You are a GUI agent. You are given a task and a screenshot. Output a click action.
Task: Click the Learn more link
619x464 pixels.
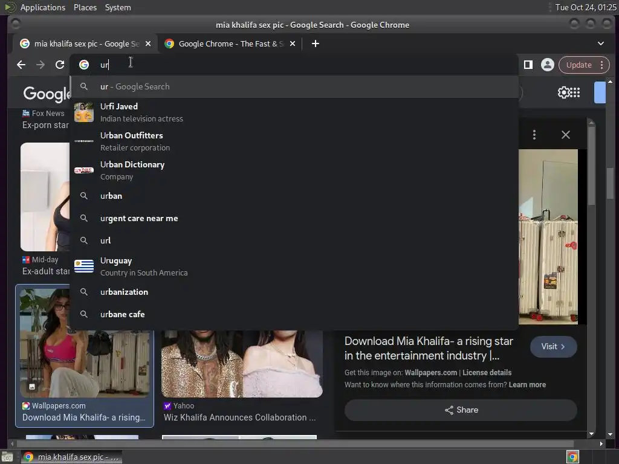point(527,385)
